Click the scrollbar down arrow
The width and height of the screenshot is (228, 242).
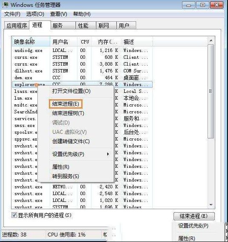(211, 205)
